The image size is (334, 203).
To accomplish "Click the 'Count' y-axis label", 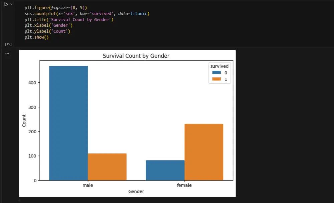I will (24, 121).
